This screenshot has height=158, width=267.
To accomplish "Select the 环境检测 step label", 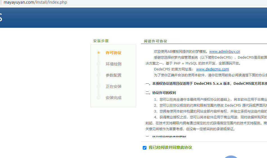I will click(113, 64).
